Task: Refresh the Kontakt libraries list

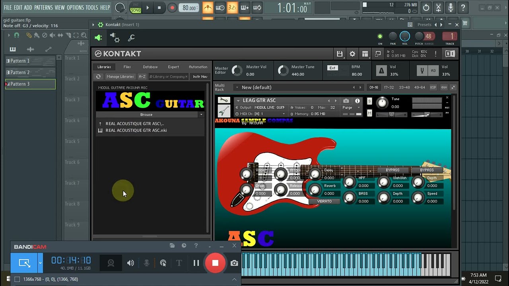Action: tap(98, 76)
